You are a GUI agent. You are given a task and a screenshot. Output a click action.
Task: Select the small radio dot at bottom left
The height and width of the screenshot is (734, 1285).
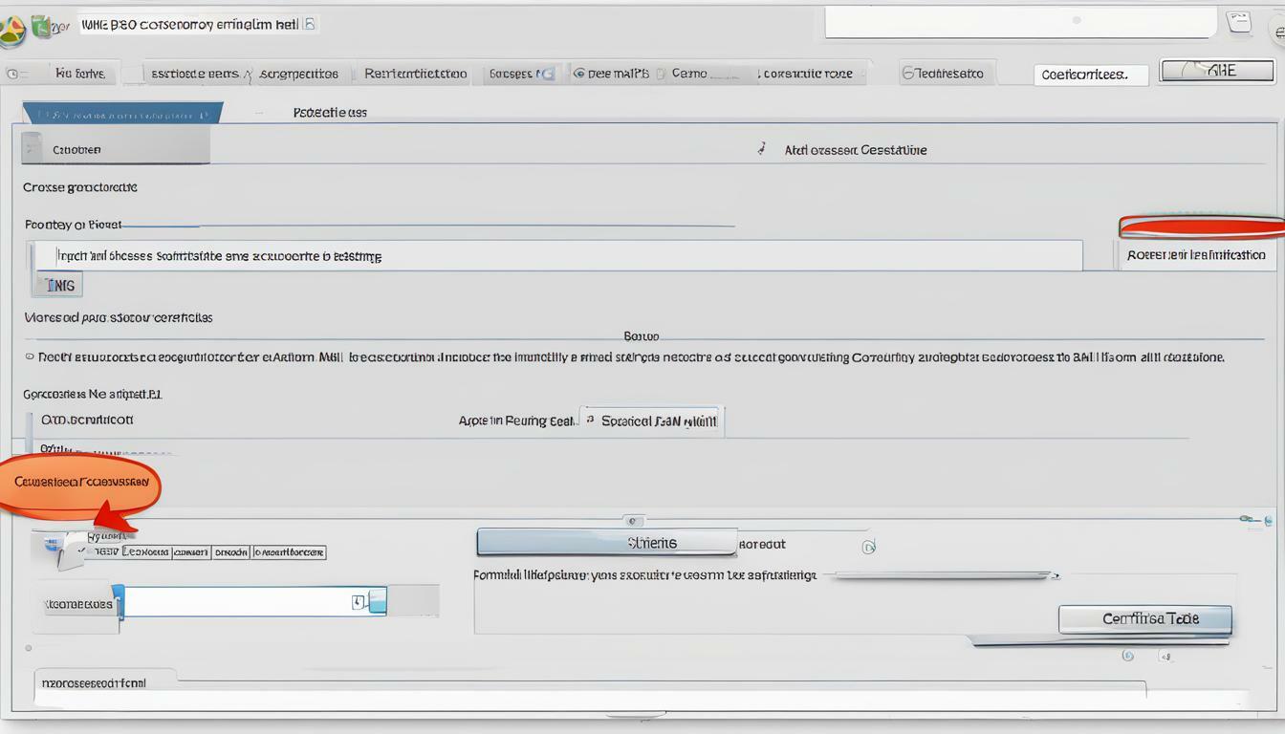29,649
